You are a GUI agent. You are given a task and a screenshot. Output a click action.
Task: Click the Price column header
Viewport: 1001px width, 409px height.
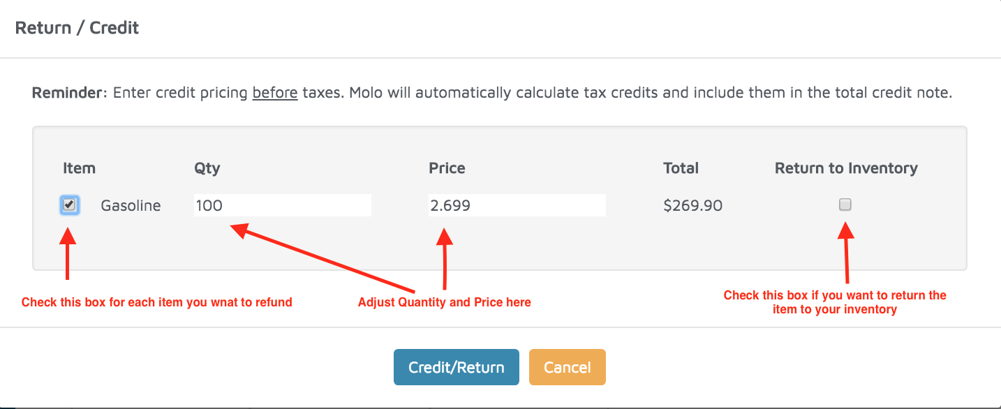tap(447, 168)
